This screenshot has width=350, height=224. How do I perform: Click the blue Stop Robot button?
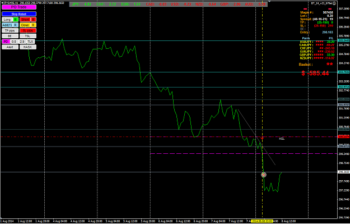pos(19,14)
